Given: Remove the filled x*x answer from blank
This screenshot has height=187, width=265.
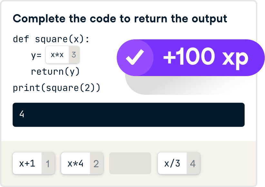Looking at the screenshot, I should coord(63,55).
